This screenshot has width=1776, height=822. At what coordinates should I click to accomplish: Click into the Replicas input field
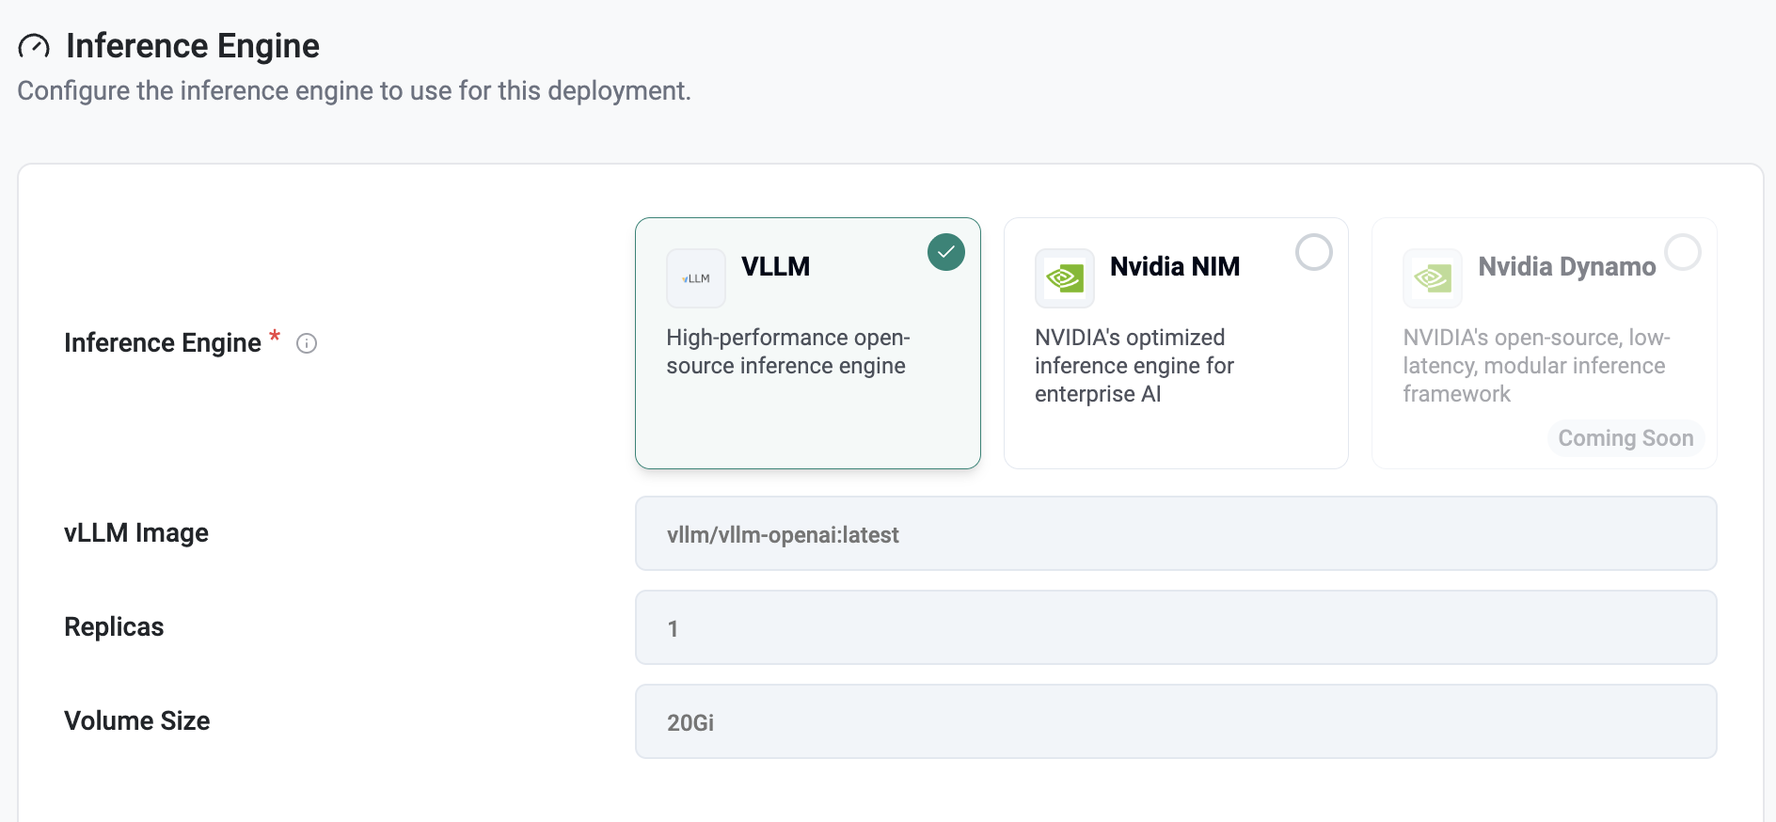pyautogui.click(x=1175, y=628)
